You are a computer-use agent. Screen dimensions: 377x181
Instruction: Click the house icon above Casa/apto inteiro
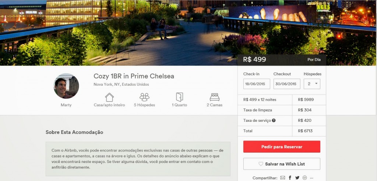(x=109, y=97)
